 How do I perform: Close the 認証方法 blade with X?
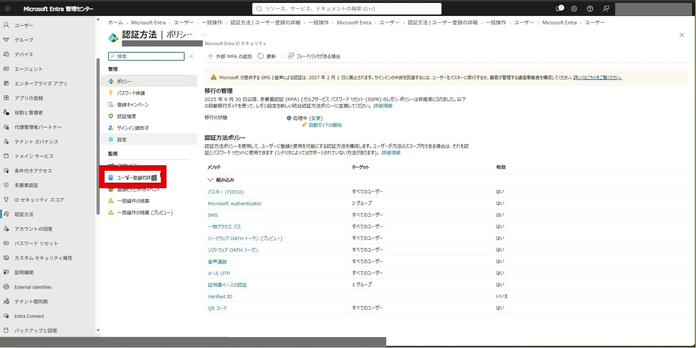(x=682, y=35)
